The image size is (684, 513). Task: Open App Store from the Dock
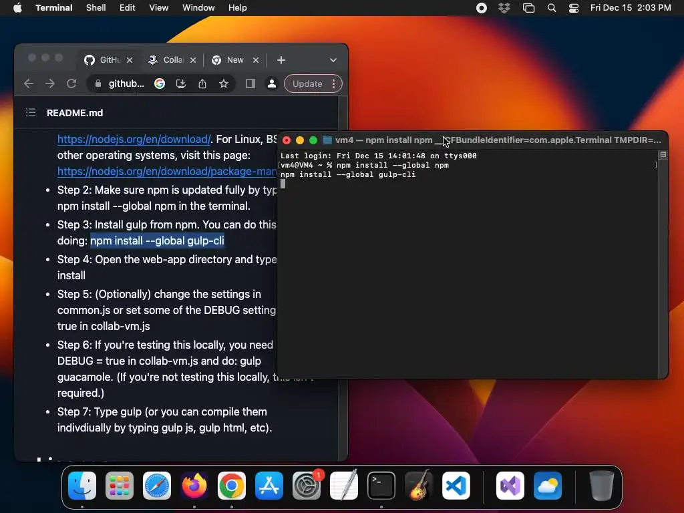click(269, 486)
